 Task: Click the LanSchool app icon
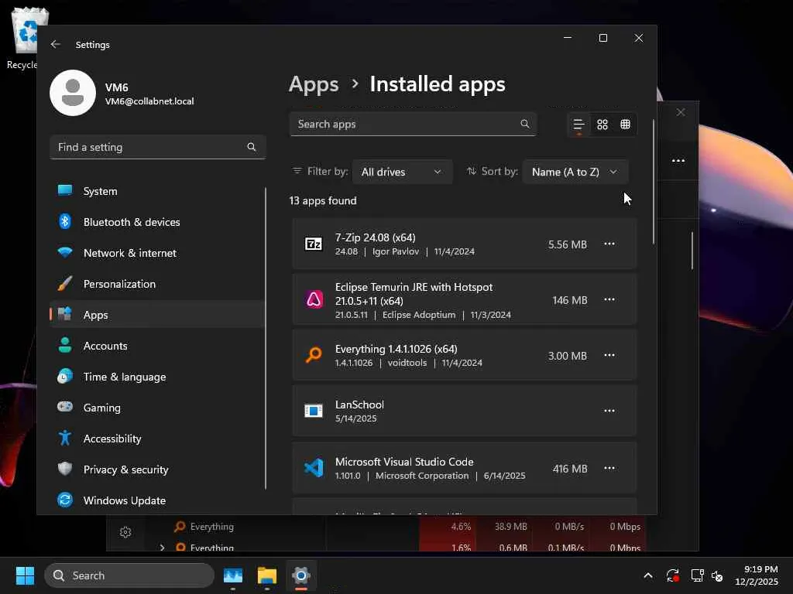[x=314, y=411]
